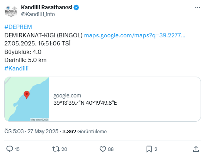Click the retweet count 20

pyautogui.click(x=64, y=149)
